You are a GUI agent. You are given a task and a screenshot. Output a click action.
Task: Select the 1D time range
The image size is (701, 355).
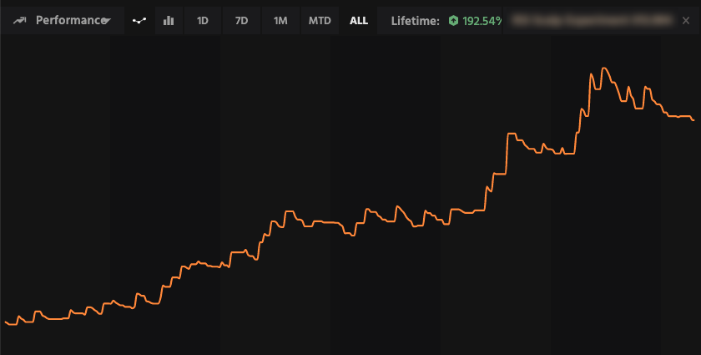click(x=203, y=20)
